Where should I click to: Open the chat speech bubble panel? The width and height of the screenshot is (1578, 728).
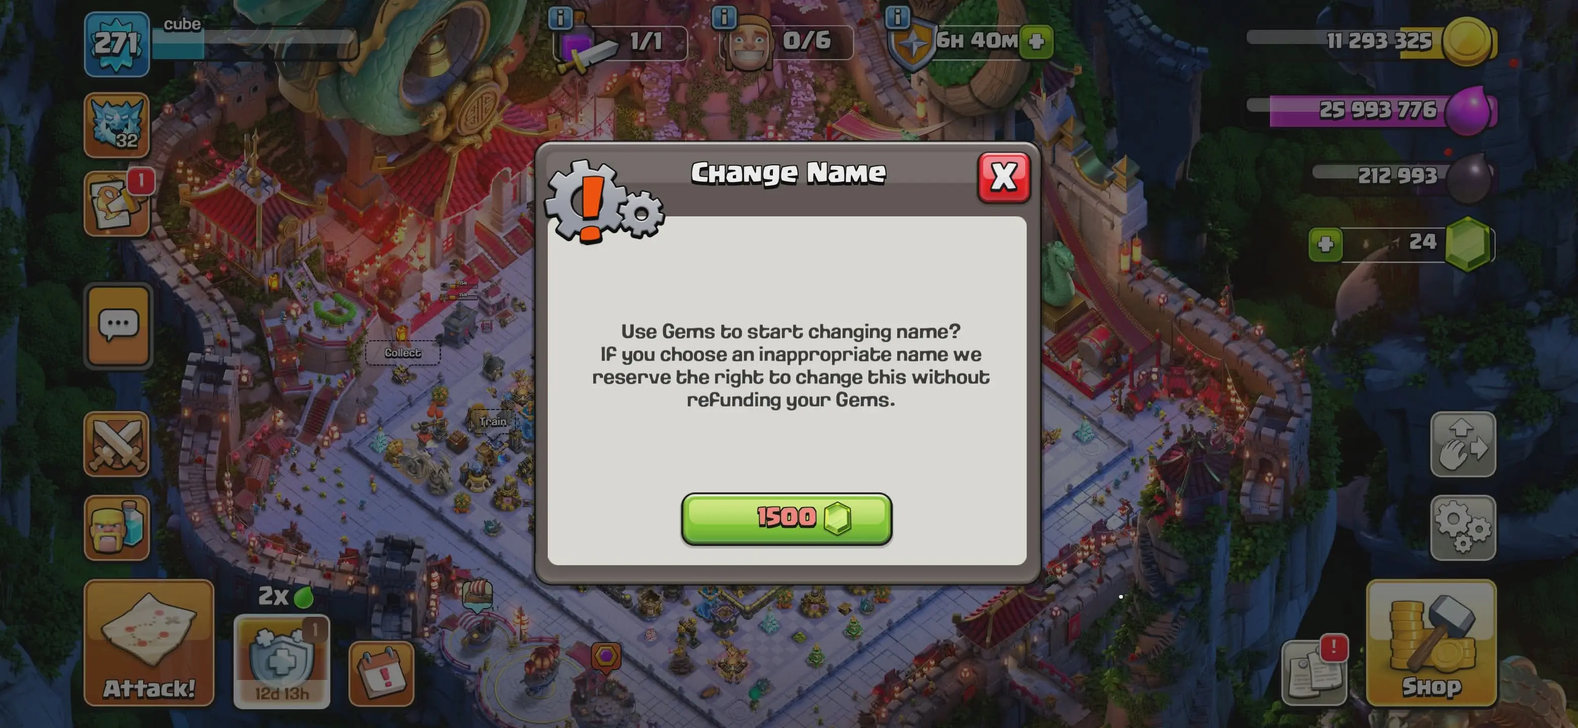(118, 325)
